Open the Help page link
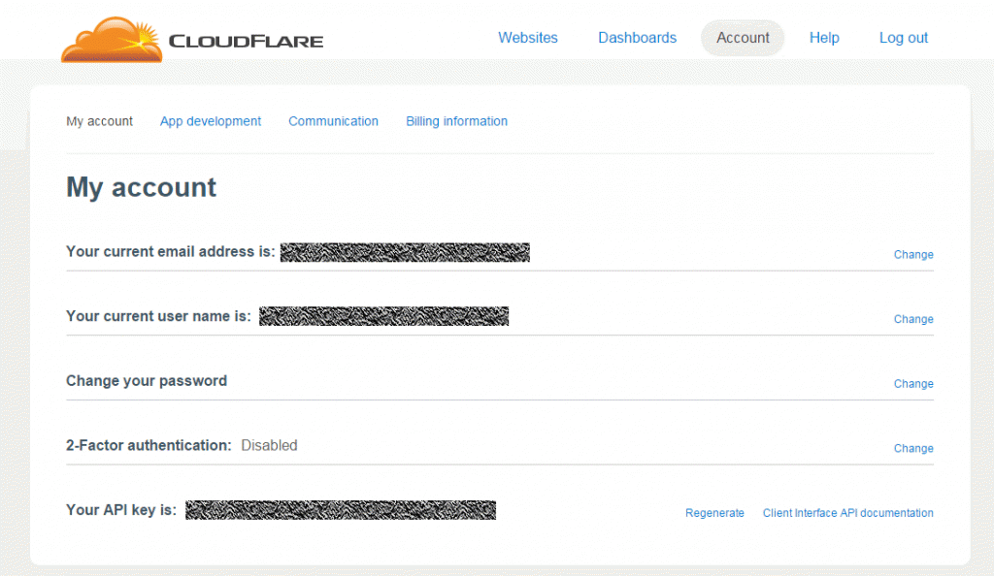Viewport: 994px width, 576px height. click(x=824, y=38)
